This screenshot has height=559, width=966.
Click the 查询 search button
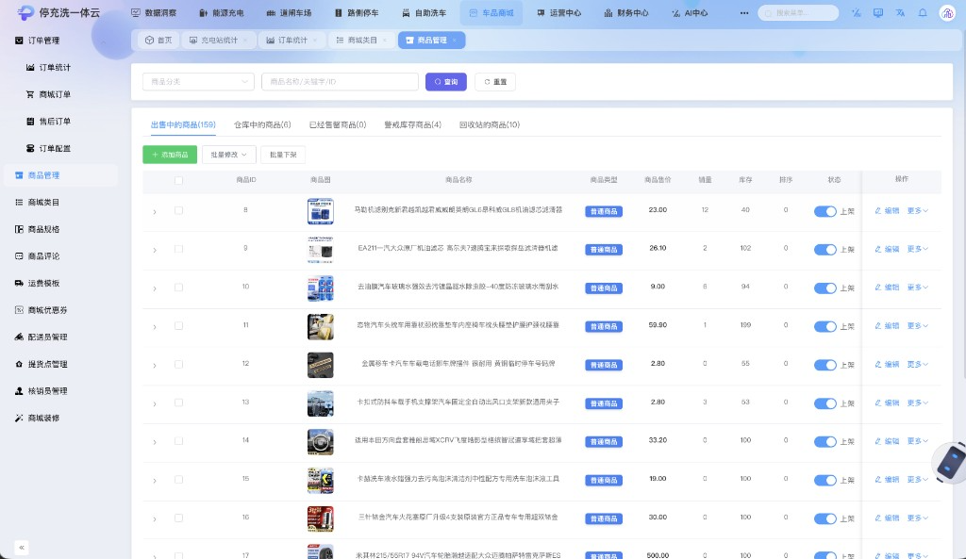[446, 82]
